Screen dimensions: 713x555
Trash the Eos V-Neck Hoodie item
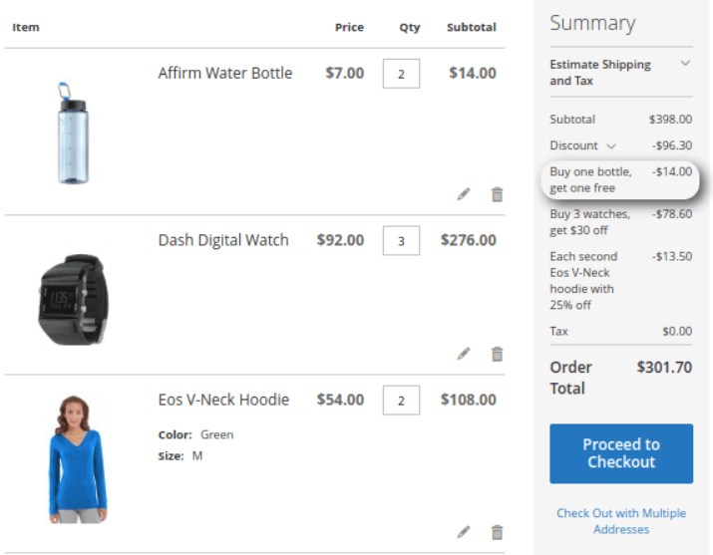(497, 532)
